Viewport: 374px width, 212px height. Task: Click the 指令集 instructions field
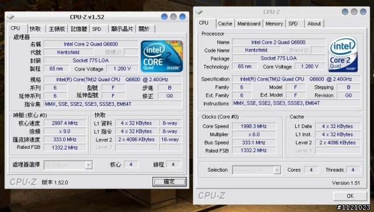click(112, 104)
